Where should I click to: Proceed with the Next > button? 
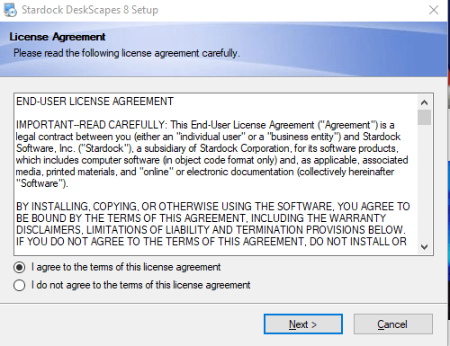coord(303,324)
